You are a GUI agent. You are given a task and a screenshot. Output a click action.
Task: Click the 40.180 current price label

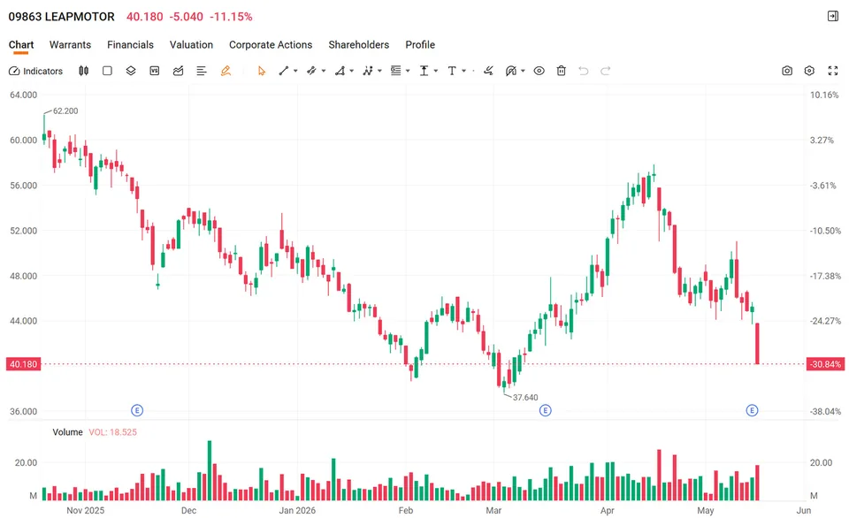point(24,364)
